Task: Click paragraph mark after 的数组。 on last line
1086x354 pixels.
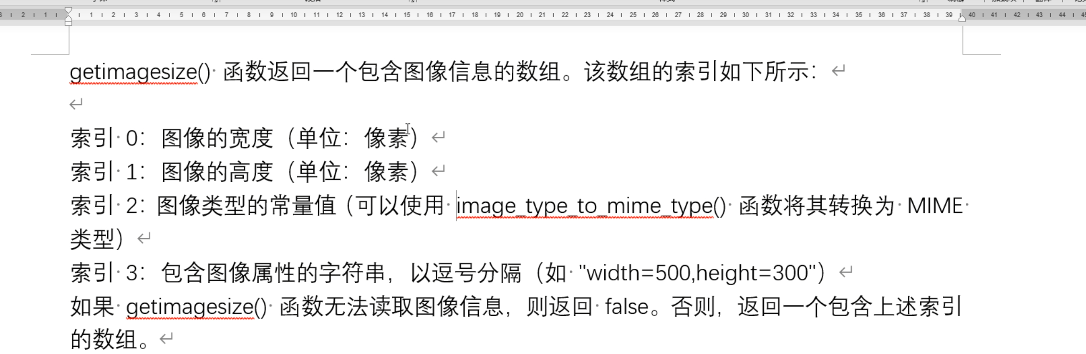Action: tap(166, 339)
